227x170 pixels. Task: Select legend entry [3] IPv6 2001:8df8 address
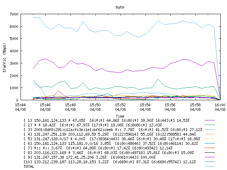pos(113,130)
